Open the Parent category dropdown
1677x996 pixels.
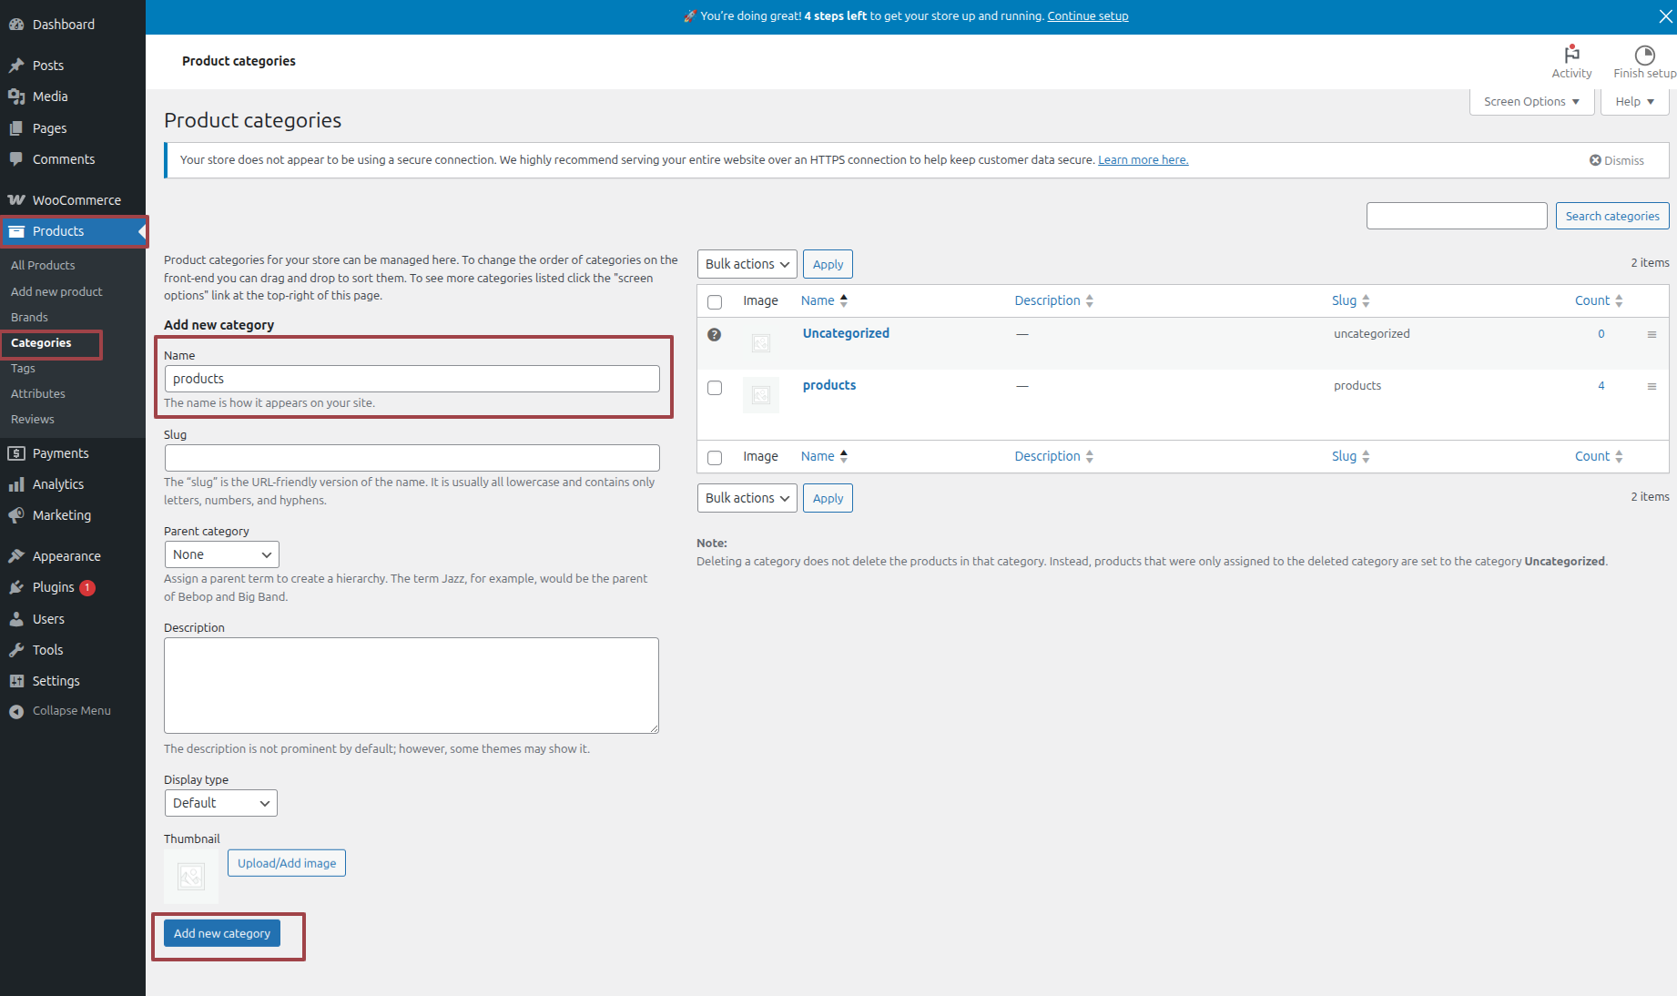(221, 554)
